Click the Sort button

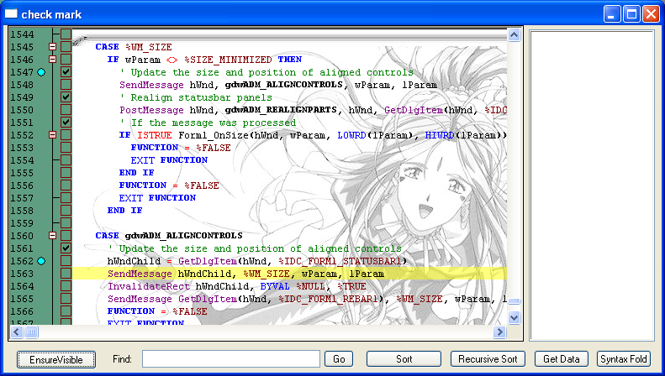tap(404, 359)
